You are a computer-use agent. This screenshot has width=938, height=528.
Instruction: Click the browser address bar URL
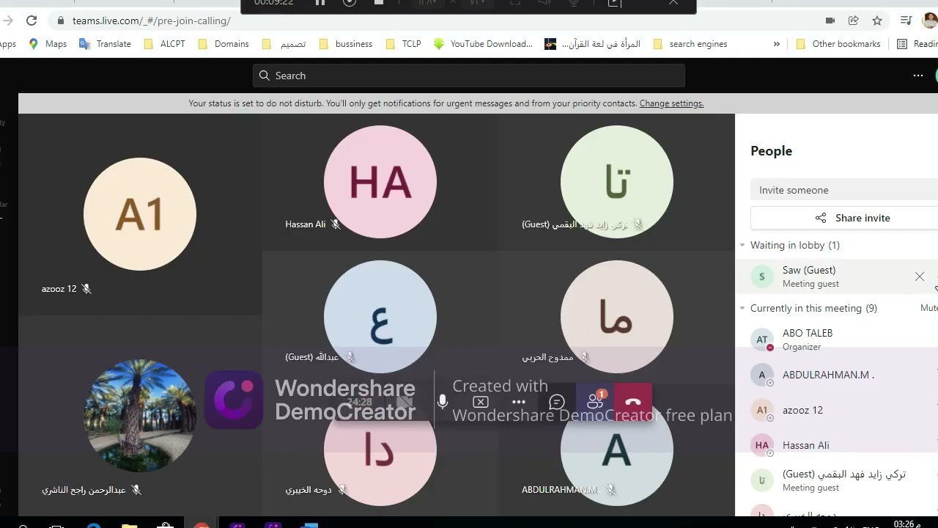(152, 21)
